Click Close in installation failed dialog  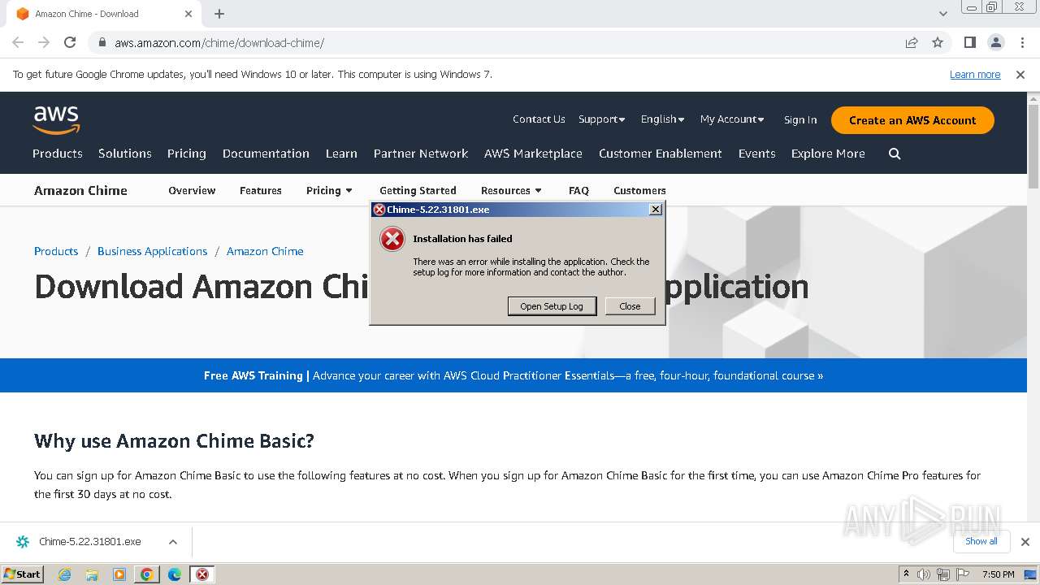point(630,306)
